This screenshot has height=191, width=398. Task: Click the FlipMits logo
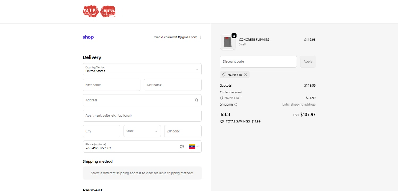[x=99, y=12]
